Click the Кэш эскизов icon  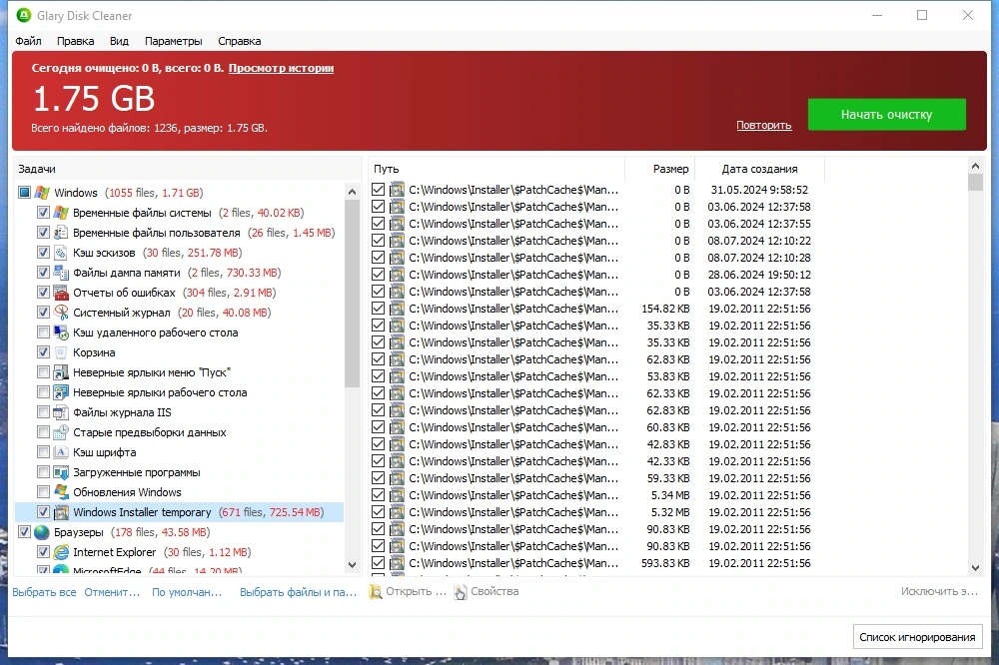[x=61, y=253]
